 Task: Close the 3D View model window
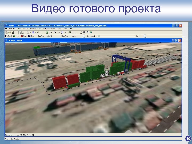(x=180, y=41)
